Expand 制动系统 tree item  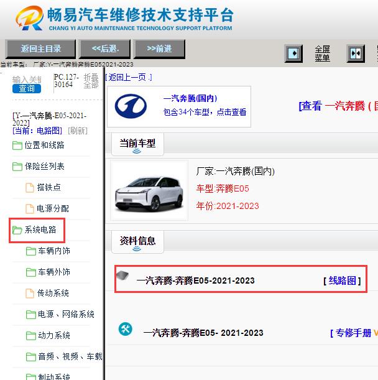coord(54,377)
